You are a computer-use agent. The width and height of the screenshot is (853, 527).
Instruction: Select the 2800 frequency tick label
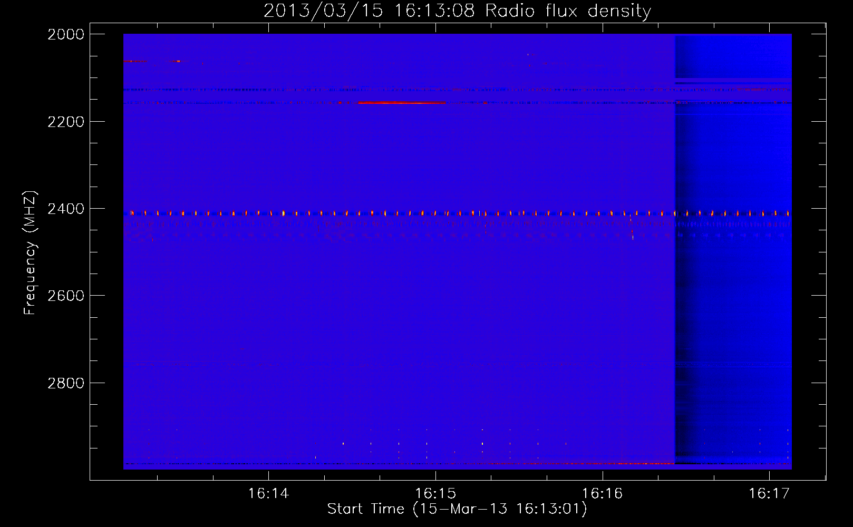coord(66,383)
